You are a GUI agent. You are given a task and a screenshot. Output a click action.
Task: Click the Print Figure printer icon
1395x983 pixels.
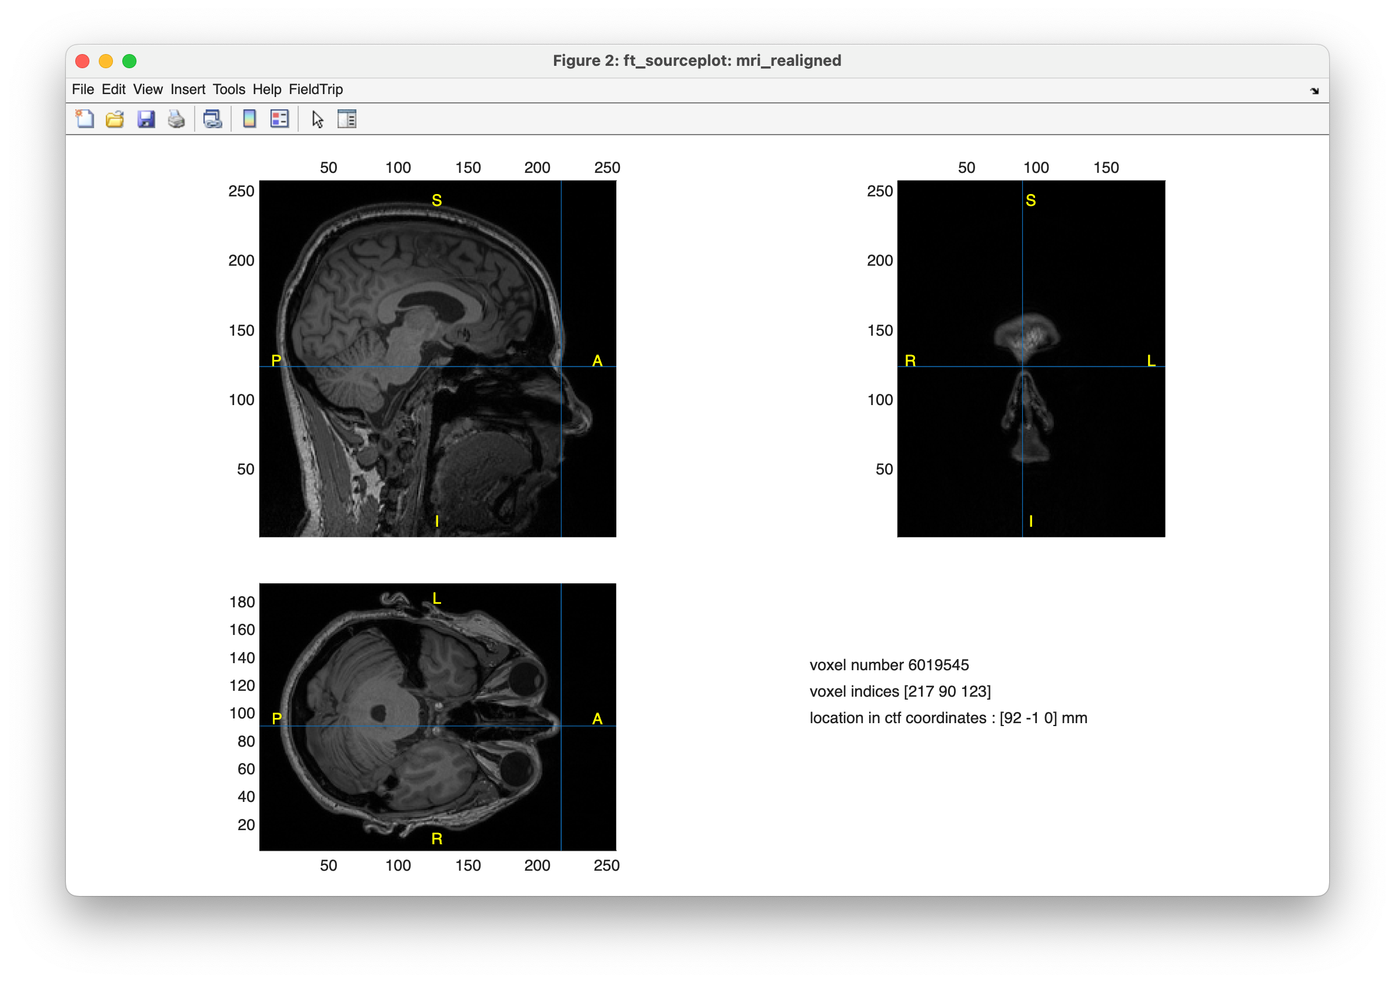coord(176,119)
